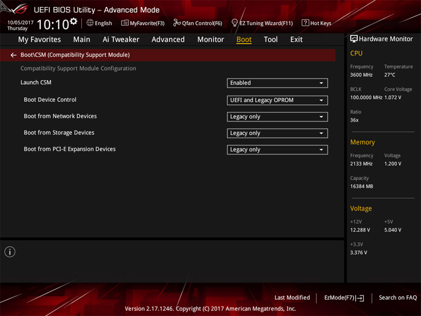The image size is (421, 316).
Task: Switch to the Main tab
Action: tap(82, 40)
